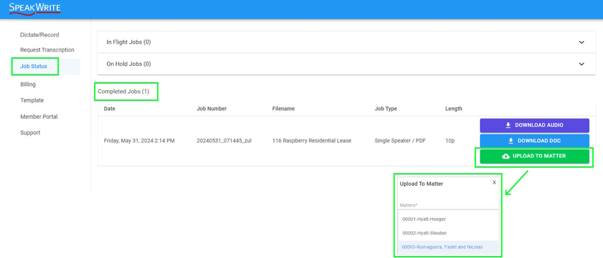Open the Dictate/Record page
The width and height of the screenshot is (603, 258).
click(39, 34)
